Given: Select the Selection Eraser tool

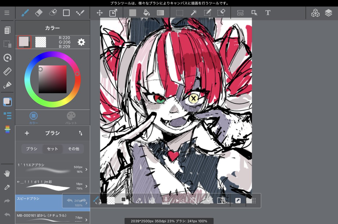Looking at the screenshot, I should [221, 13].
